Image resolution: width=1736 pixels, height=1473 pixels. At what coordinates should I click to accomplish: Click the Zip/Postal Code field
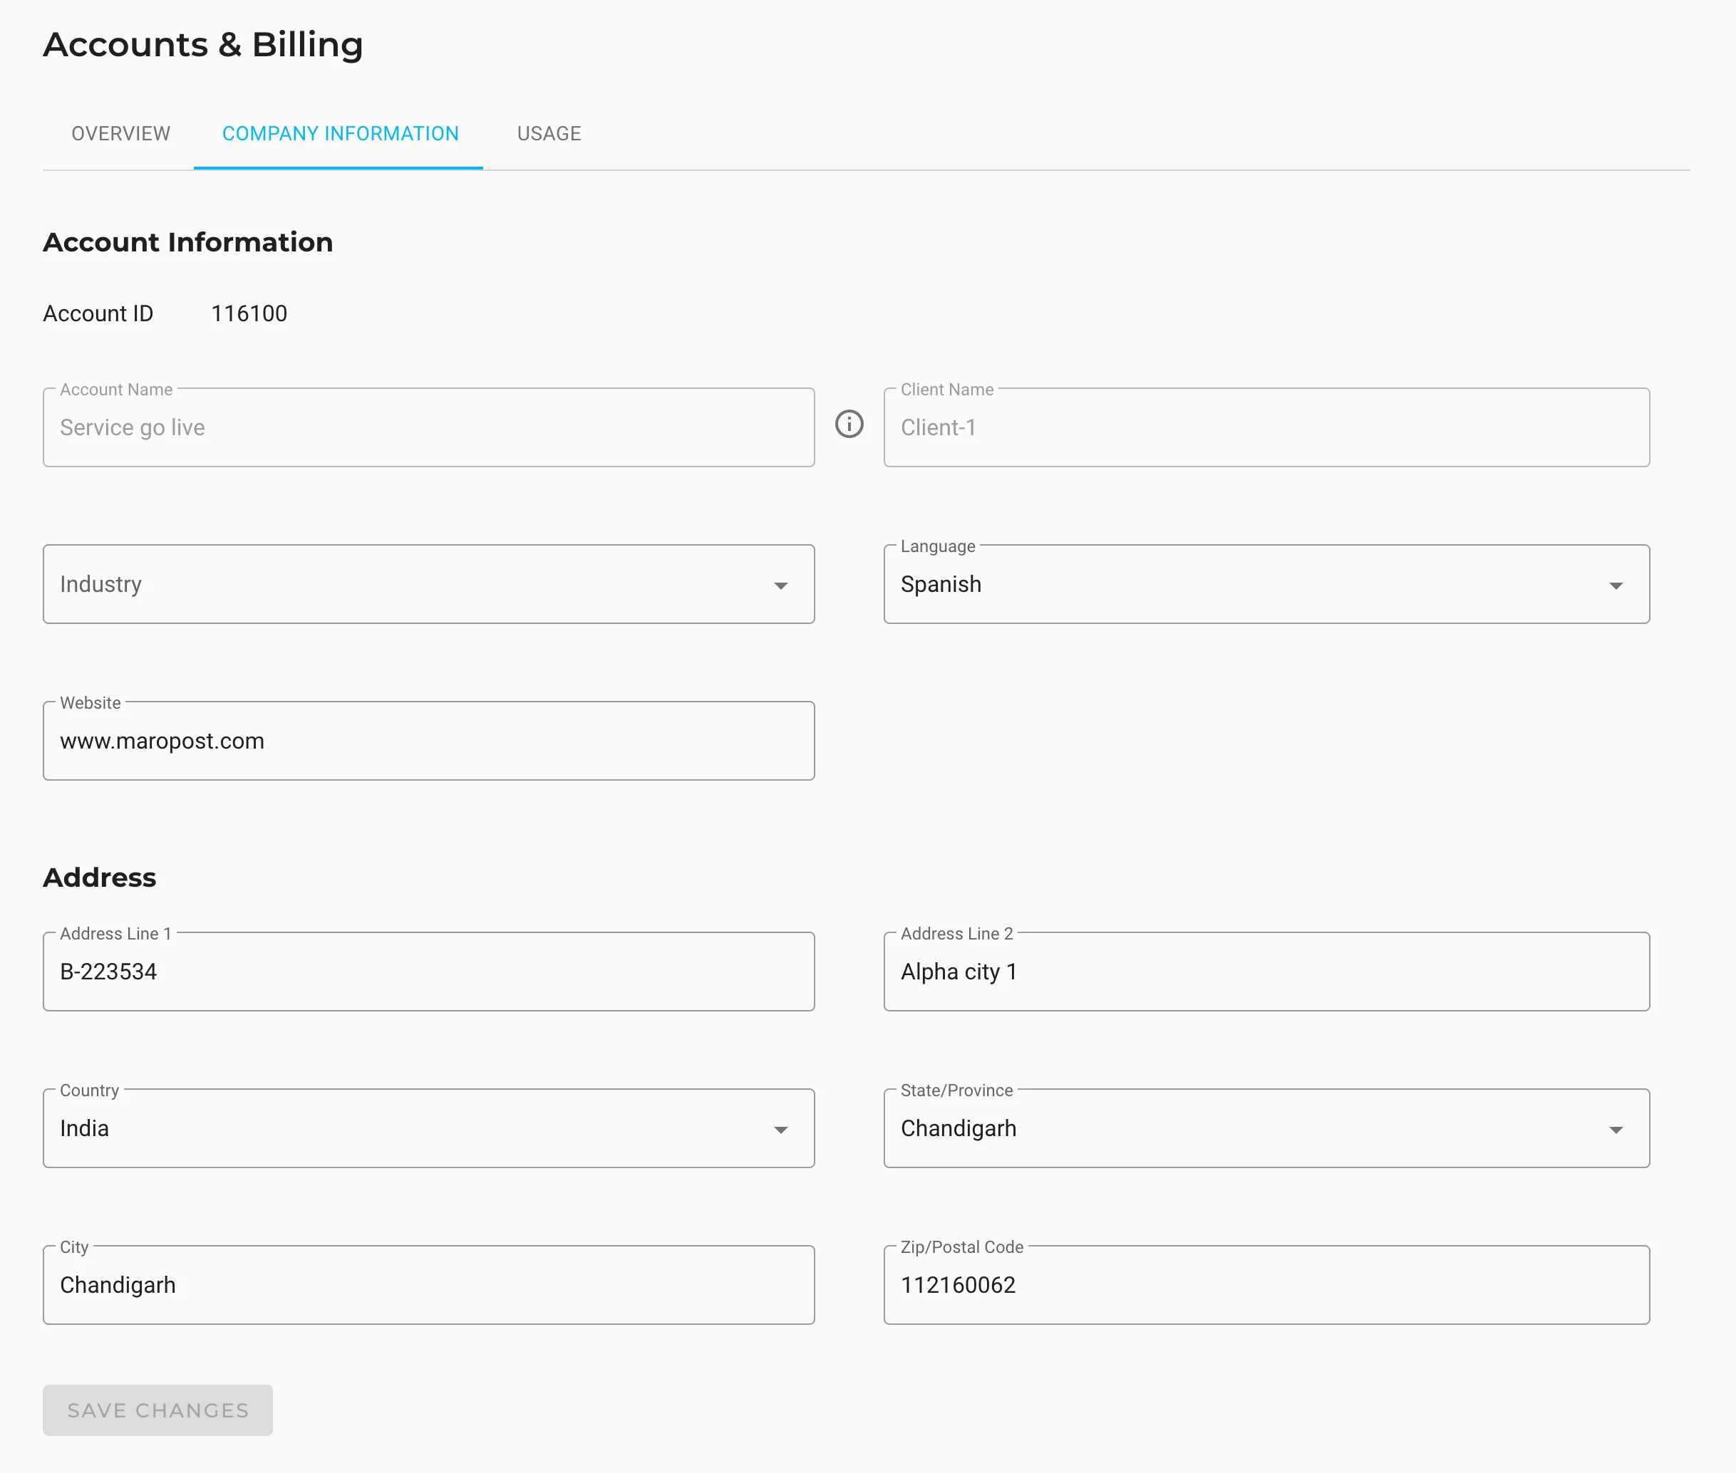coord(1265,1285)
